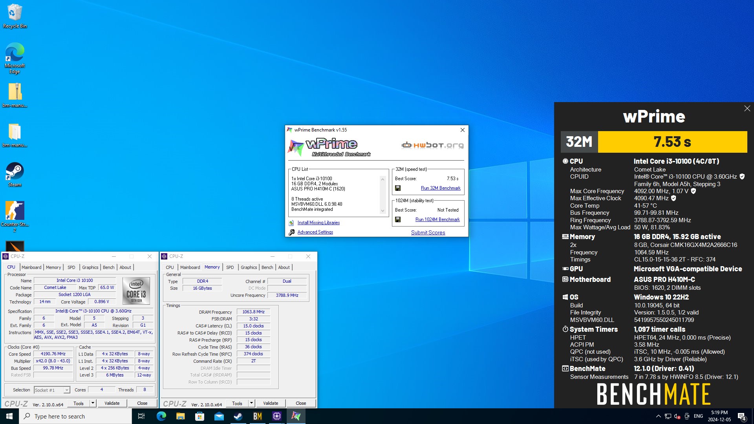Click the muted volume icon in tray
Screen dimensions: 754x424
point(677,416)
